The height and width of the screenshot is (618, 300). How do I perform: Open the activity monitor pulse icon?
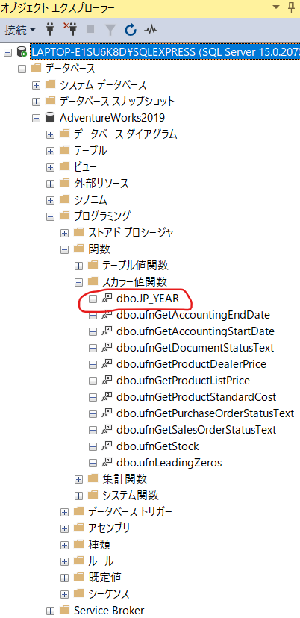point(151,30)
